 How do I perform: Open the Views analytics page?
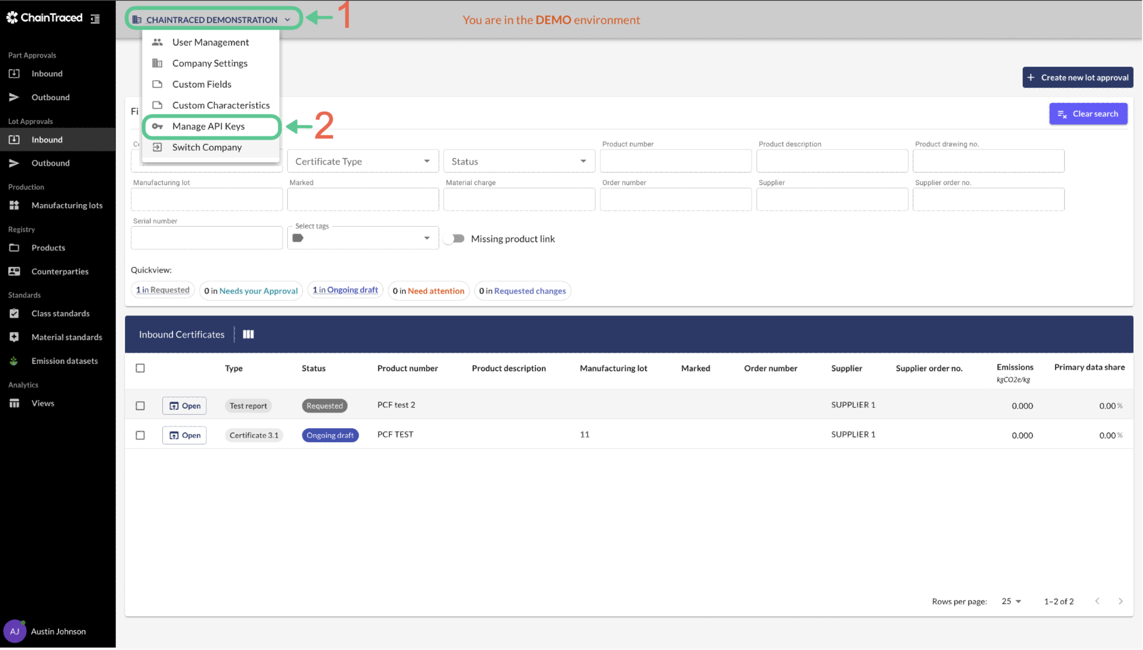(43, 403)
